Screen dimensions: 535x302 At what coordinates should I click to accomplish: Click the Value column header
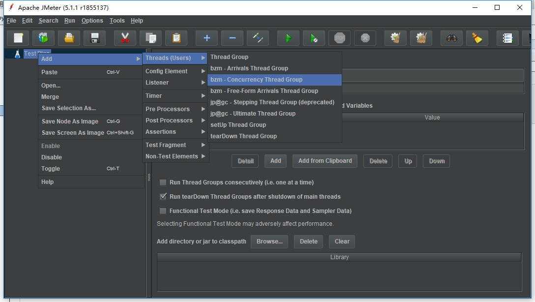432,118
